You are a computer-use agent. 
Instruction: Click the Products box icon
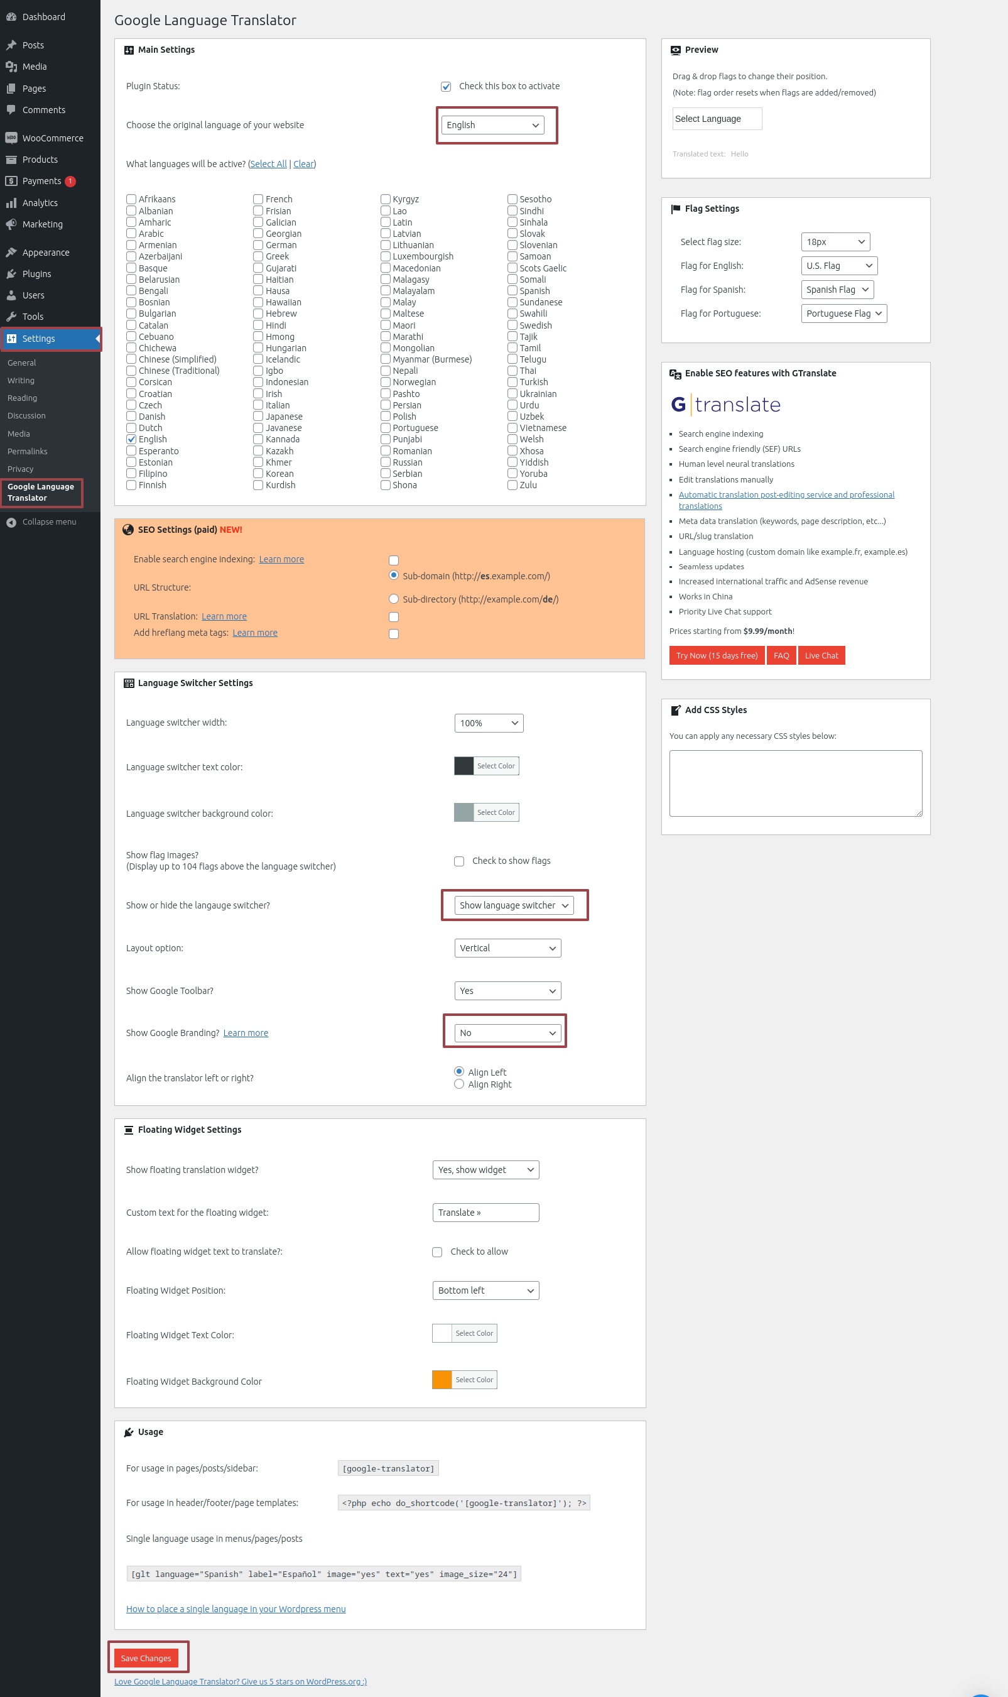[x=11, y=159]
